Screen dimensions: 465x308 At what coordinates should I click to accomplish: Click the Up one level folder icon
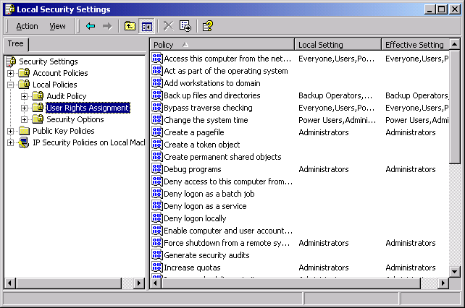(130, 26)
